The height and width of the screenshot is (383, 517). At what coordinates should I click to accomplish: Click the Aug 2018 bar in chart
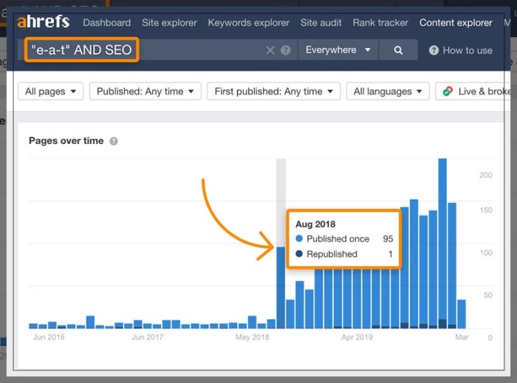click(x=281, y=288)
